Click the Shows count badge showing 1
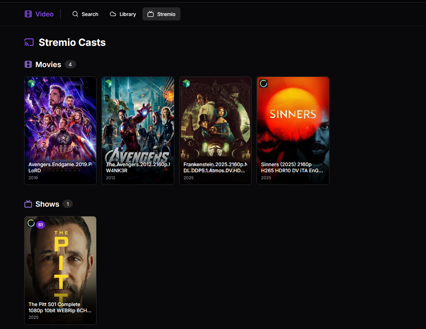Screen dimensions: 426x329 (68, 204)
